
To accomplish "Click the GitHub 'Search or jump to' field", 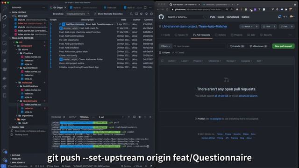I will [186, 17].
